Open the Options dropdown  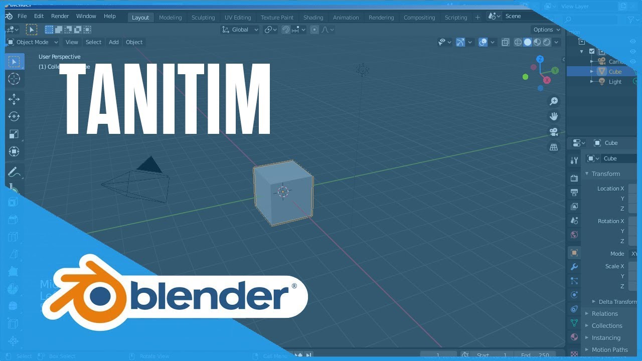(x=546, y=30)
